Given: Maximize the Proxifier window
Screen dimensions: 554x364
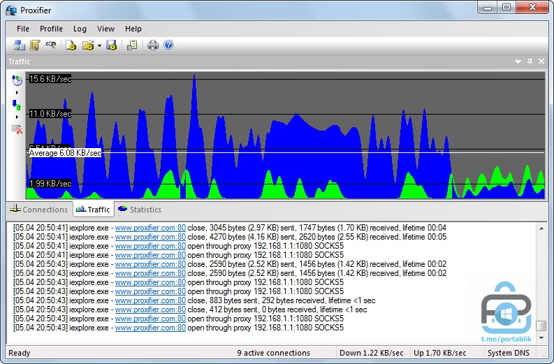Looking at the screenshot, I should pyautogui.click(x=506, y=8).
